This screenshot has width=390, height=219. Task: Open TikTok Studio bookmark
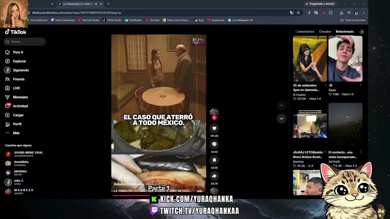(x=112, y=20)
